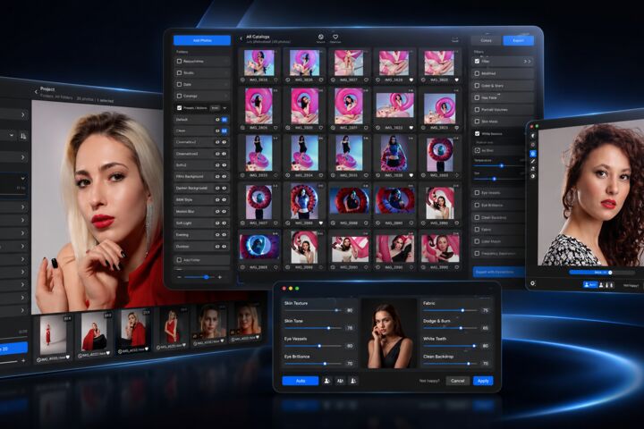Enable the Color Match checkbox

477,241
